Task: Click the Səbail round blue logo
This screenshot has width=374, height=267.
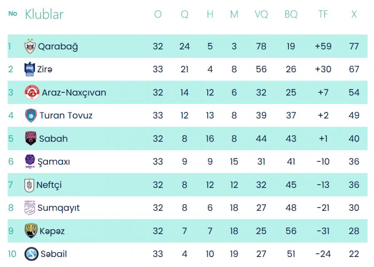Action: pos(32,254)
